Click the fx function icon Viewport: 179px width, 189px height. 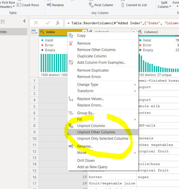58,23
